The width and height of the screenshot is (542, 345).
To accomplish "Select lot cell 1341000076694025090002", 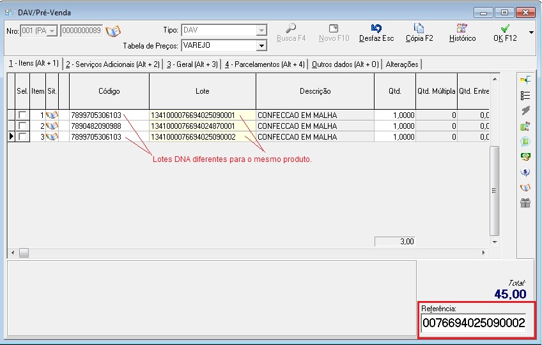I will 203,137.
